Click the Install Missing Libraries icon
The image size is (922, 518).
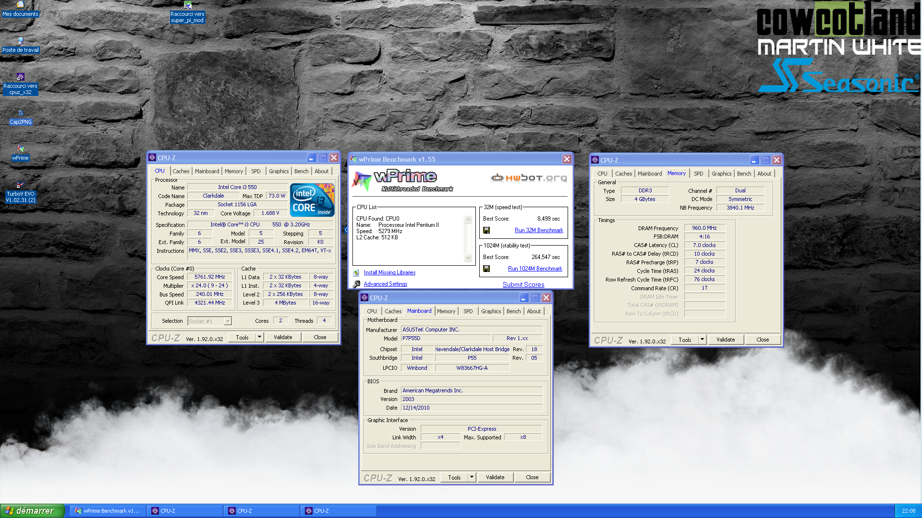point(356,272)
